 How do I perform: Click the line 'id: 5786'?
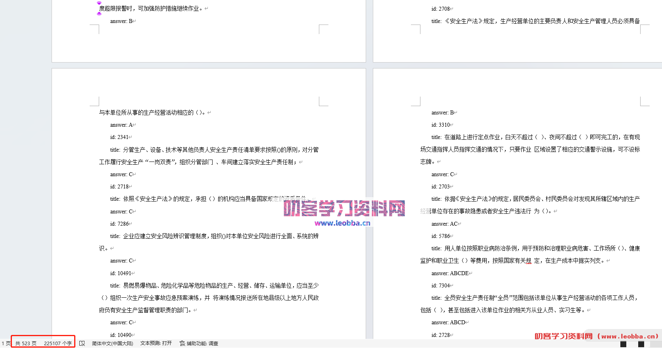coord(441,236)
